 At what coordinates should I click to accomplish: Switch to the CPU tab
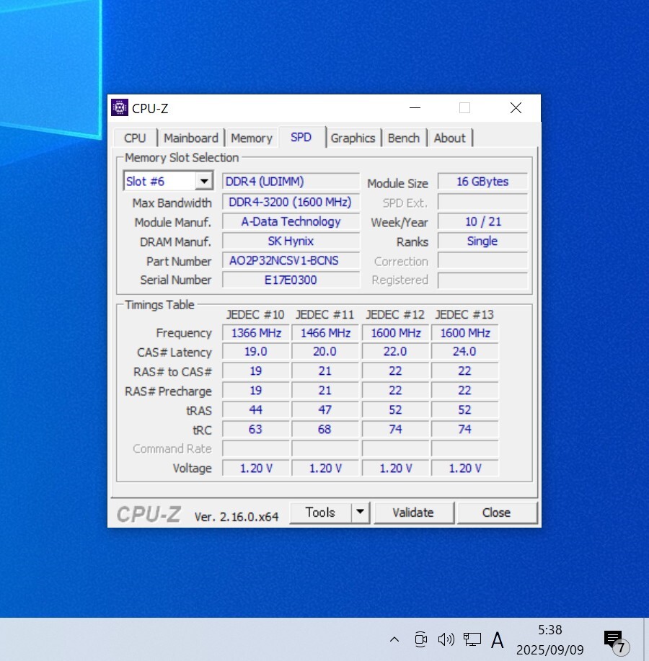point(135,138)
